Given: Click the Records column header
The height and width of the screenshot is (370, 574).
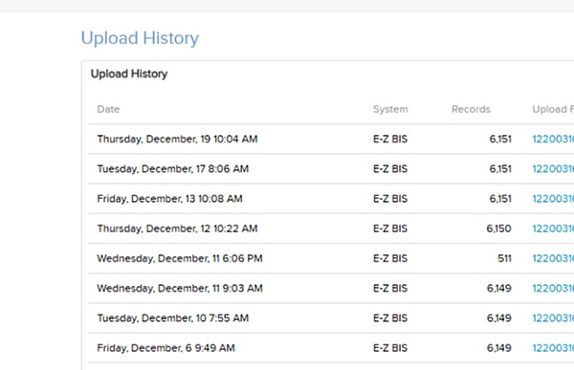Looking at the screenshot, I should 471,109.
